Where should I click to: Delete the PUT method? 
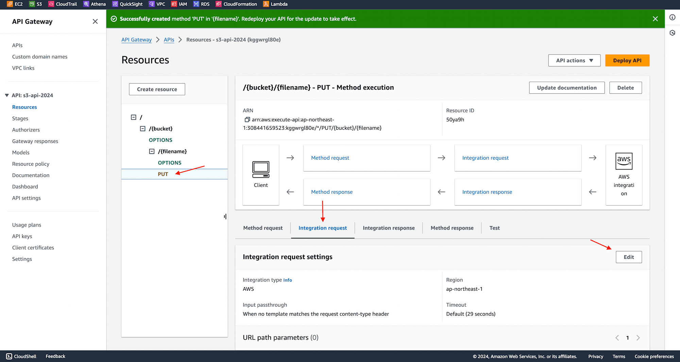[626, 88]
